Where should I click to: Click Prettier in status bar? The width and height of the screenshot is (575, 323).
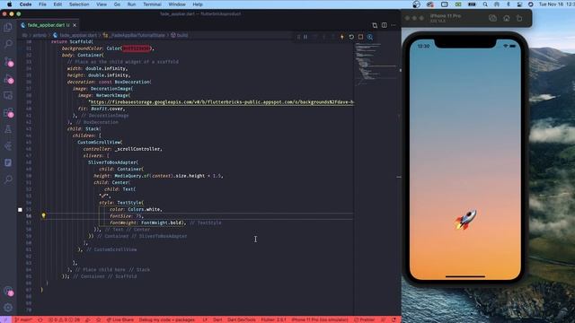point(365,319)
